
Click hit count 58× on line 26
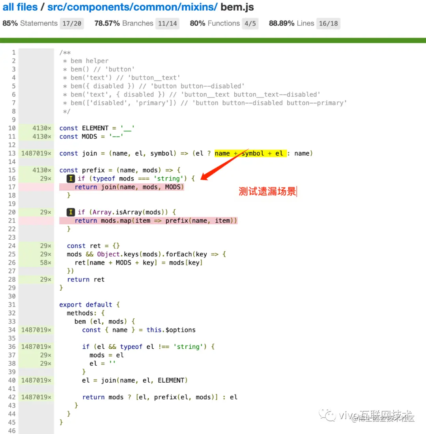click(x=46, y=263)
